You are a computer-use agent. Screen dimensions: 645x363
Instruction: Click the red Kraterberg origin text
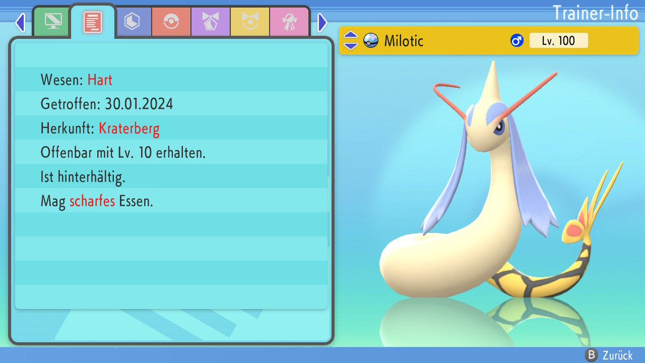[129, 128]
